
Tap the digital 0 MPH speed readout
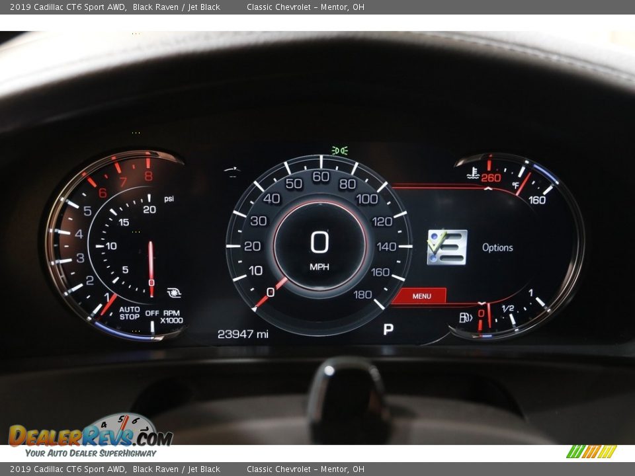tap(319, 250)
